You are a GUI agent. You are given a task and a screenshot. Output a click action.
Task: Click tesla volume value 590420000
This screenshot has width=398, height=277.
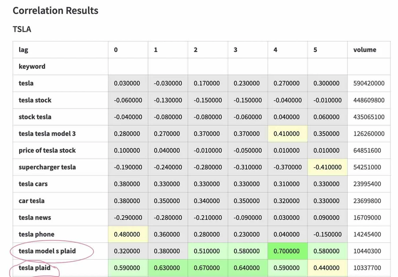(x=369, y=83)
